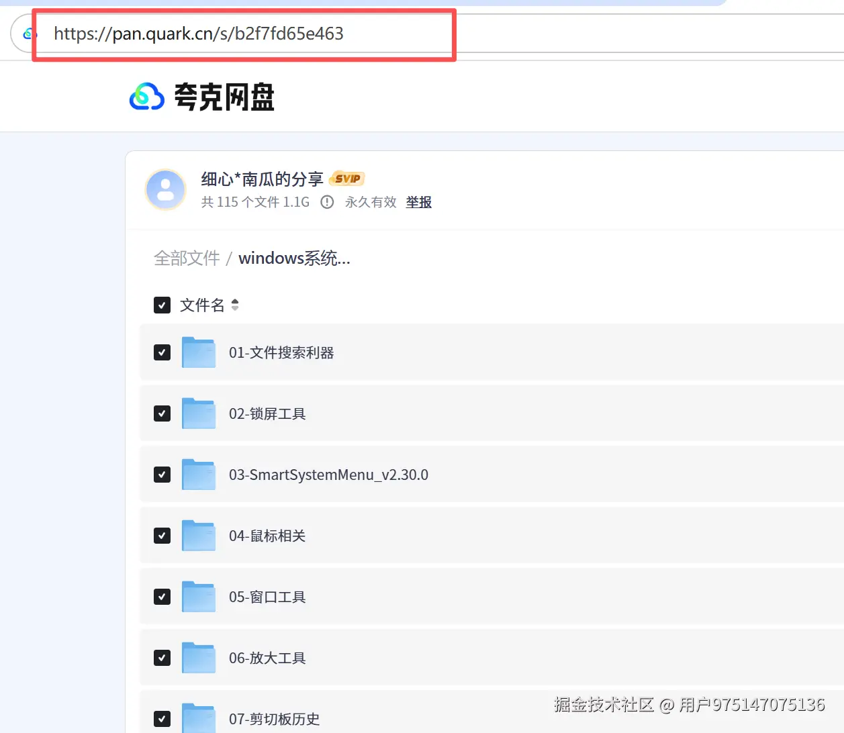
Task: Open the 03-SmartSystemMenu folder icon
Action: click(x=199, y=475)
